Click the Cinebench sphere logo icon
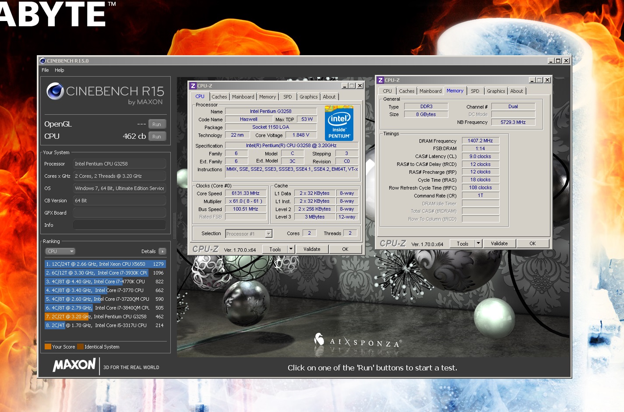The height and width of the screenshot is (412, 624). coord(55,91)
